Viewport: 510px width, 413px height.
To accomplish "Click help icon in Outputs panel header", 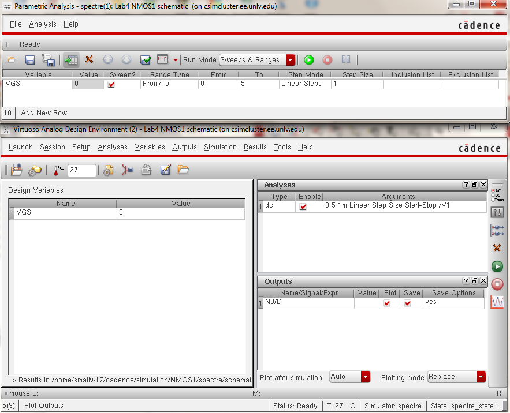I will coord(466,281).
